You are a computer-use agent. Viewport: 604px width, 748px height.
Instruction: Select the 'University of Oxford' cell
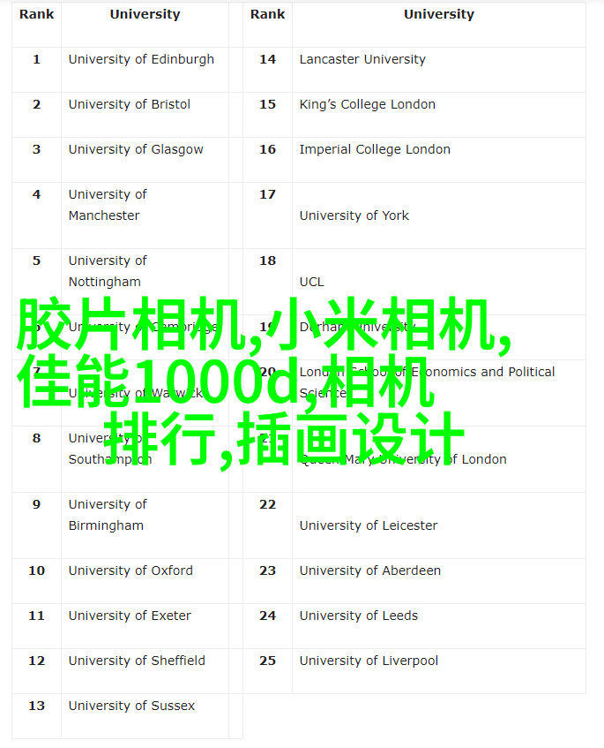point(145,581)
